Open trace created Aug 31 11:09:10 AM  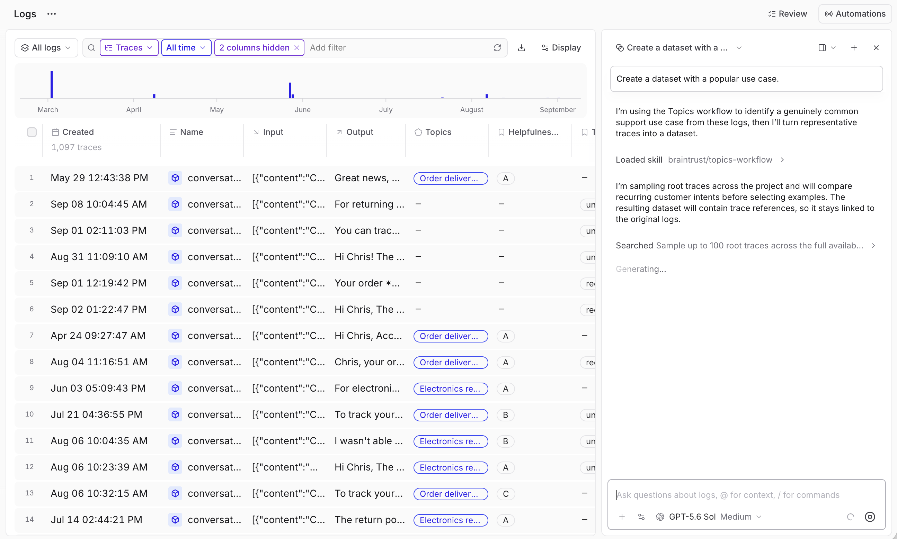click(99, 257)
